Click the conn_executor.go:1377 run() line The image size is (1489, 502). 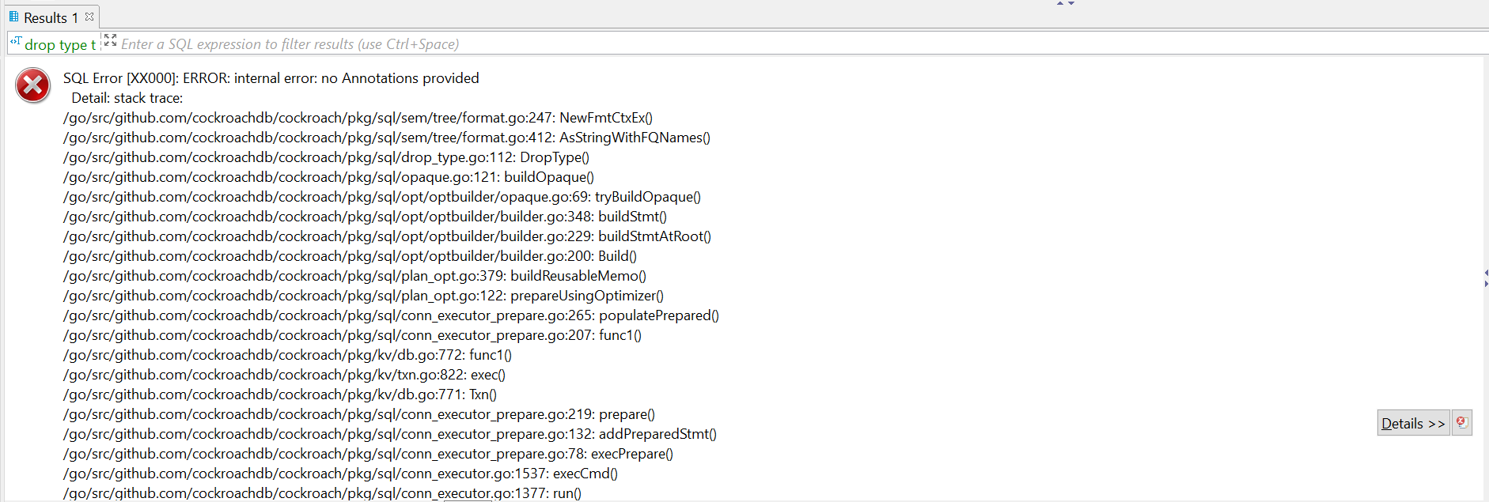click(322, 493)
